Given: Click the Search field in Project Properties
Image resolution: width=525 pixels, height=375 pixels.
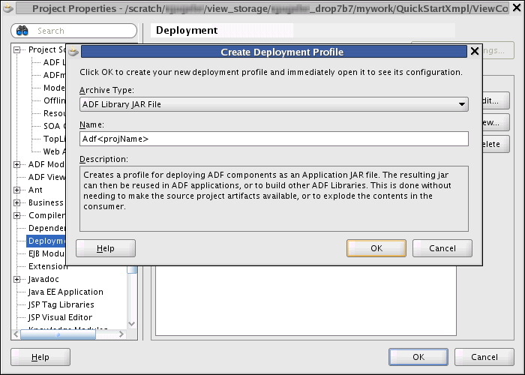Looking at the screenshot, I should coord(74,31).
